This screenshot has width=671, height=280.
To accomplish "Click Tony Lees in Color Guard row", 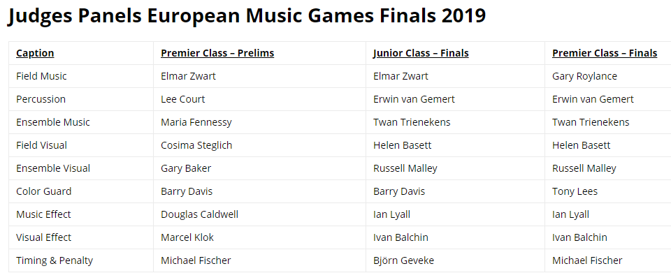I will pyautogui.click(x=575, y=191).
